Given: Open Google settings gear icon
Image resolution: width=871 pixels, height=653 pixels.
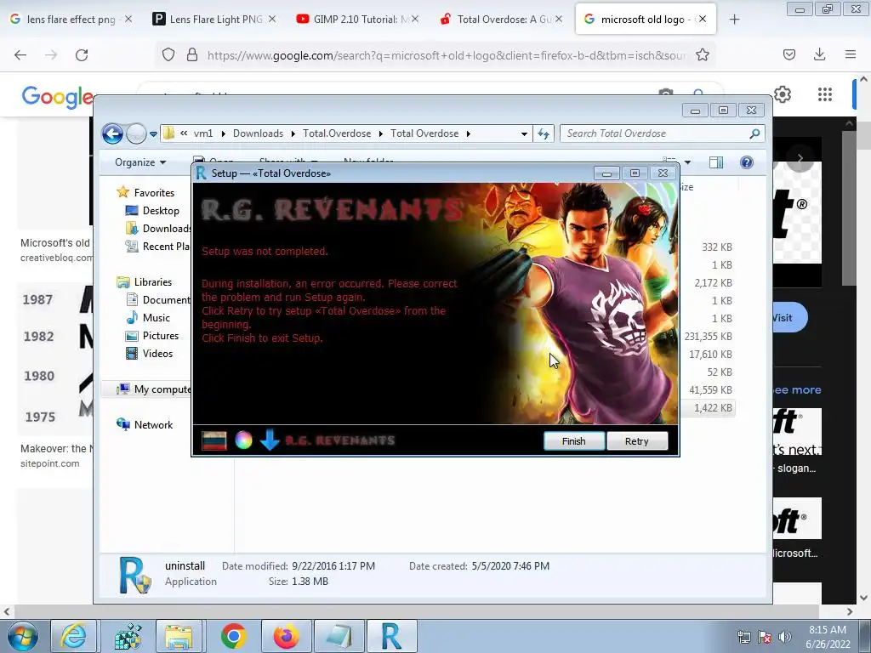Looking at the screenshot, I should coord(783,95).
